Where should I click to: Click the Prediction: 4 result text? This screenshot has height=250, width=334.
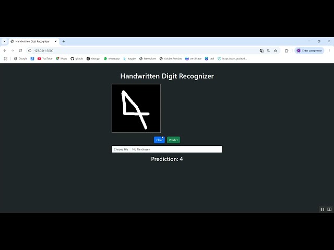click(167, 159)
